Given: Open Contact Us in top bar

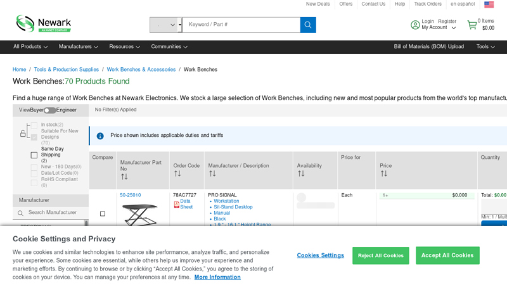Looking at the screenshot, I should click(x=373, y=4).
